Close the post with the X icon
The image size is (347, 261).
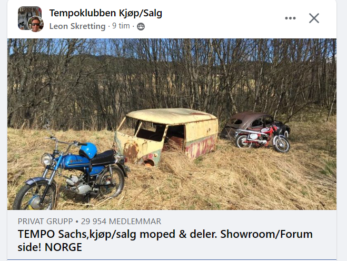(x=314, y=18)
